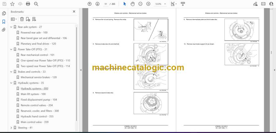The width and height of the screenshot is (276, 133).
Task: Click the second brake disc illustration
Action: pos(151,103)
